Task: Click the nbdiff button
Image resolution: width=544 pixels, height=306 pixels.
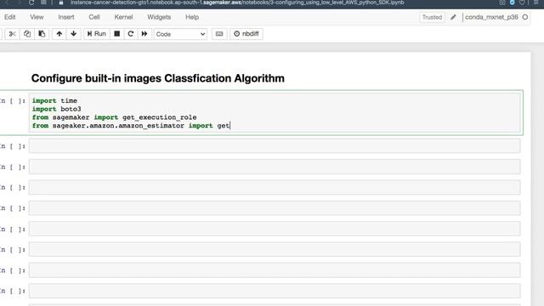Action: [246, 34]
